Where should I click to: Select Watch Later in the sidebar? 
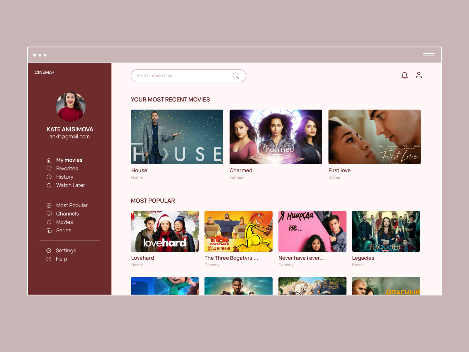tap(70, 185)
